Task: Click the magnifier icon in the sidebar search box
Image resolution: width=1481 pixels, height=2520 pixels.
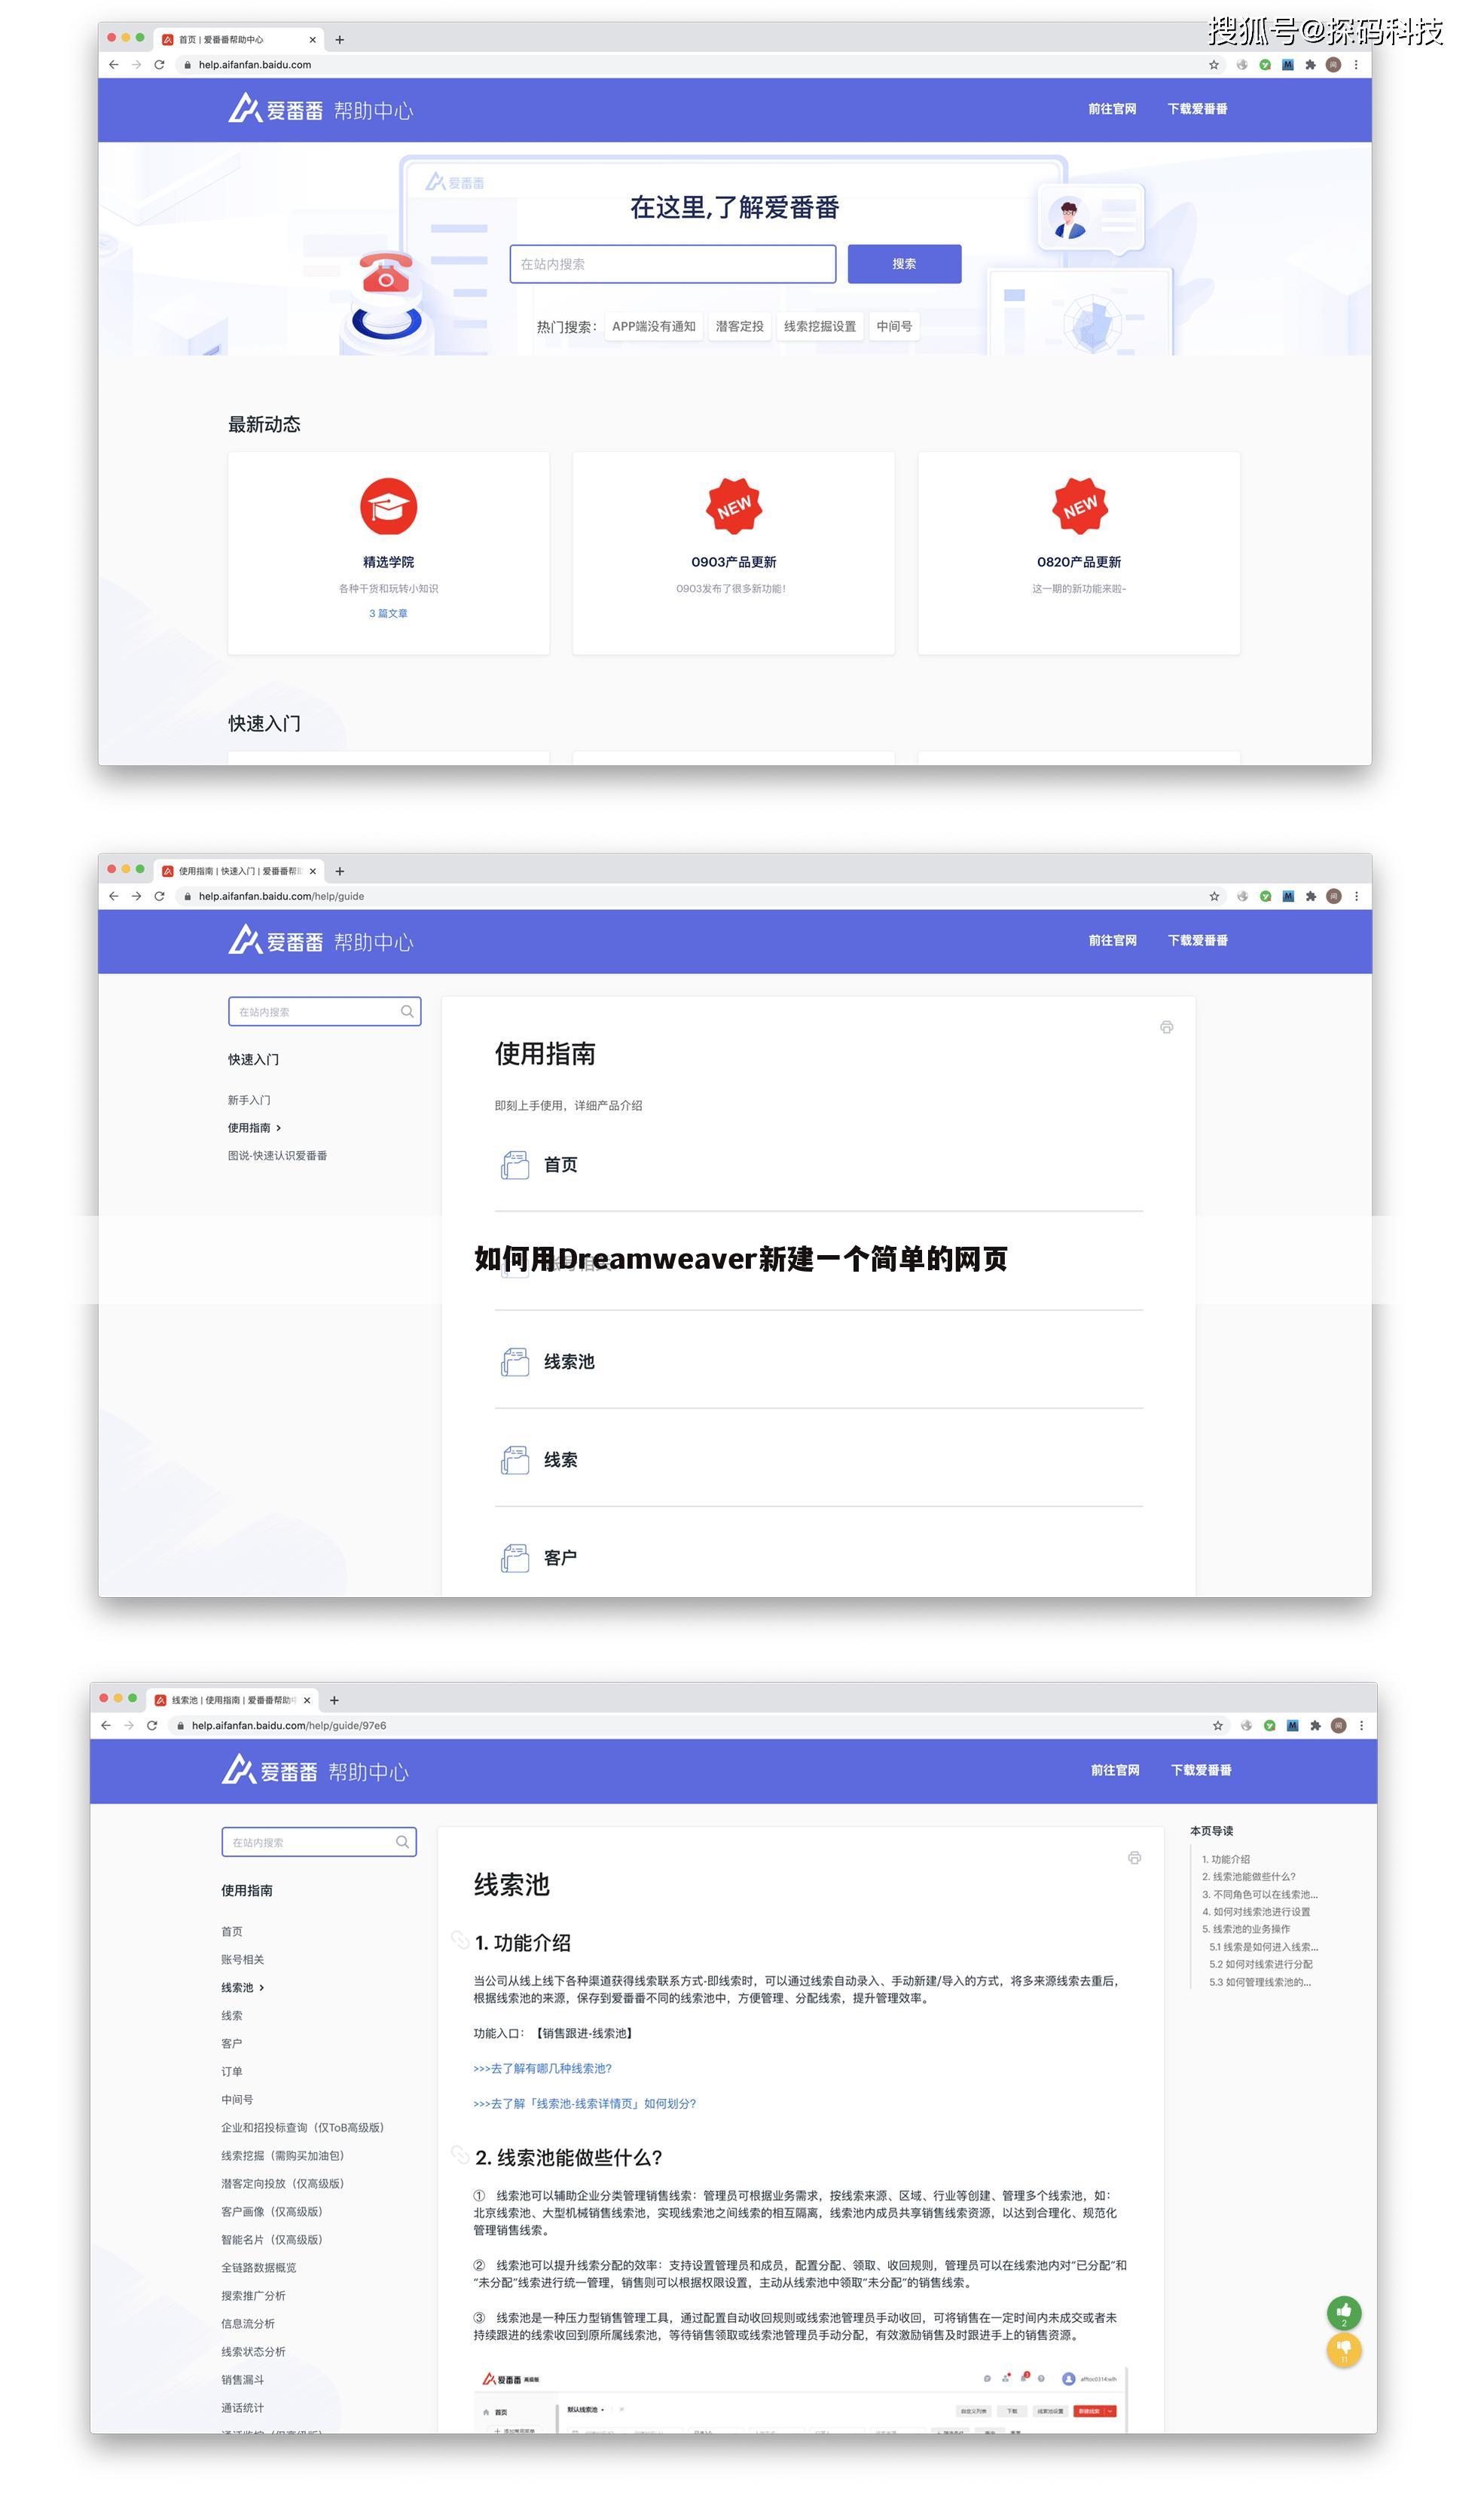Action: (407, 1011)
